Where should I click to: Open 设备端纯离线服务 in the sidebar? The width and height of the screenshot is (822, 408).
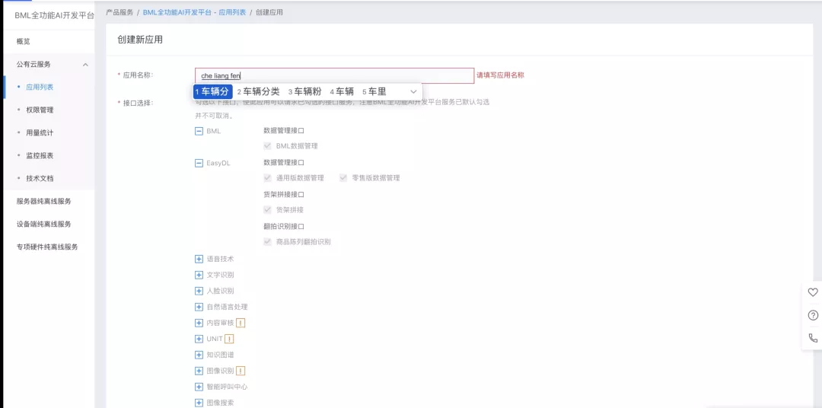coord(43,224)
